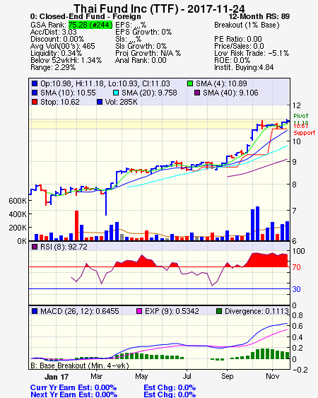Click the Range: 2.29% text
This screenshot has height=398, width=318.
tap(53, 68)
